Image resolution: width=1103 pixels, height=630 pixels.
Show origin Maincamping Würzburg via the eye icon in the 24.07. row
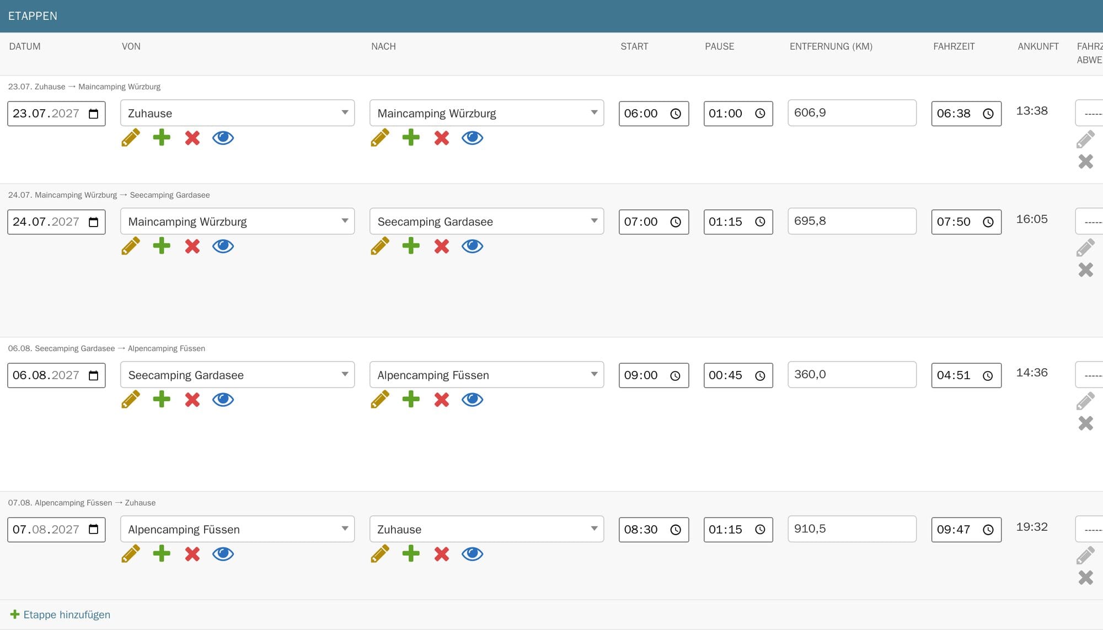[x=223, y=246]
